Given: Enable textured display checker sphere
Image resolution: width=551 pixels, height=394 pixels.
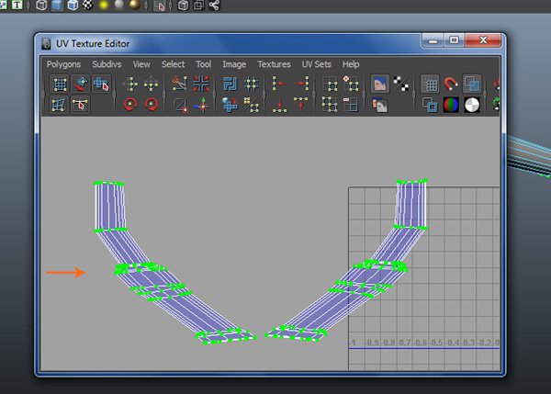Looking at the screenshot, I should click(88, 5).
